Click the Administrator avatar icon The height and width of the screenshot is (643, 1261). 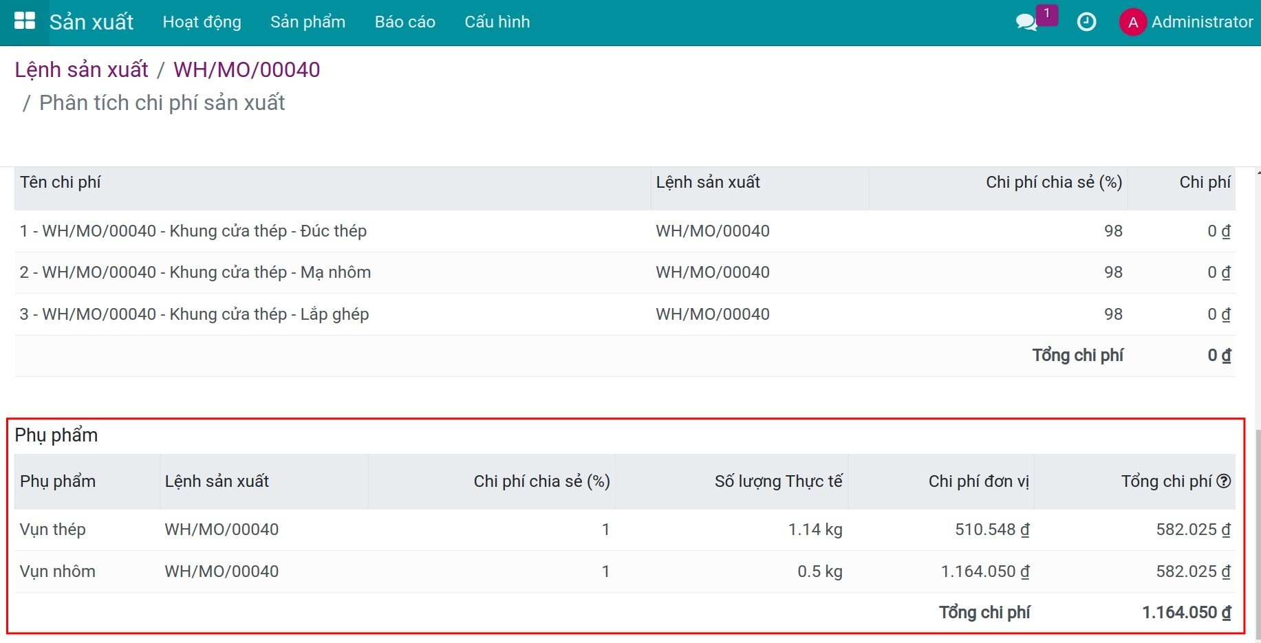[1132, 22]
